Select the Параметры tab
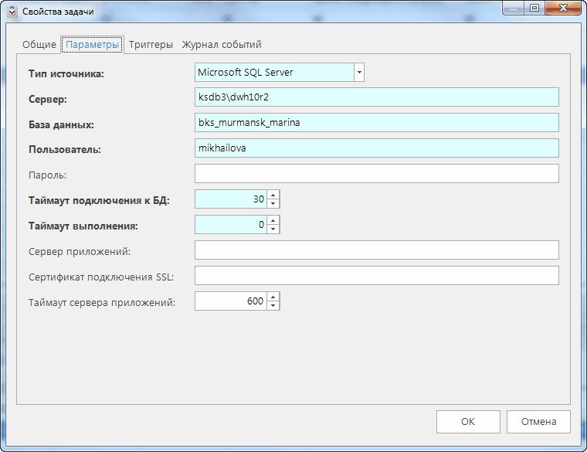Screen dimensions: 587x452 [93, 45]
